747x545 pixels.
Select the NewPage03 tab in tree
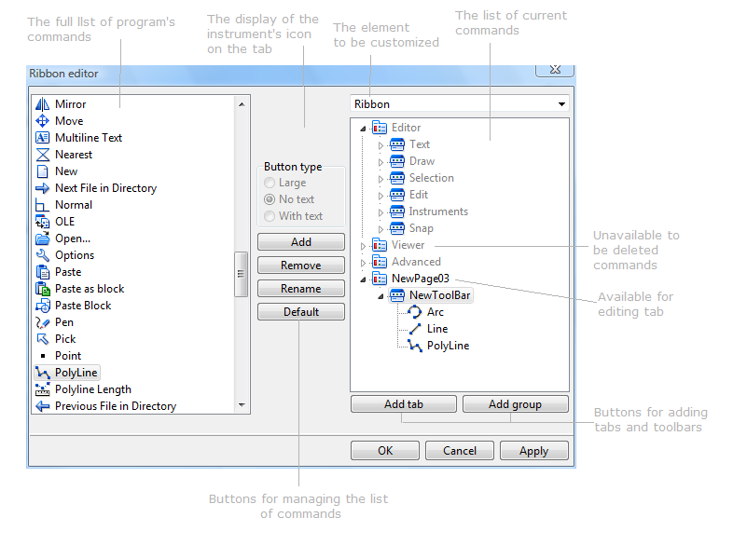click(421, 279)
